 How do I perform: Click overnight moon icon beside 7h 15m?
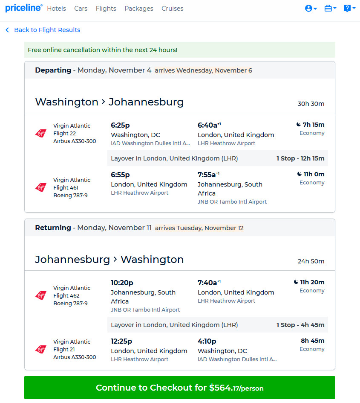(x=299, y=124)
